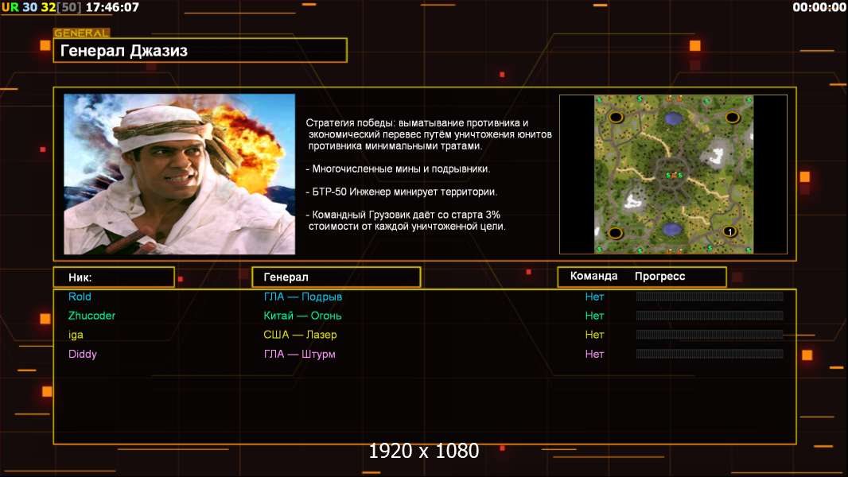848x477 pixels.
Task: Click the Генерал column header
Action: pyautogui.click(x=336, y=277)
